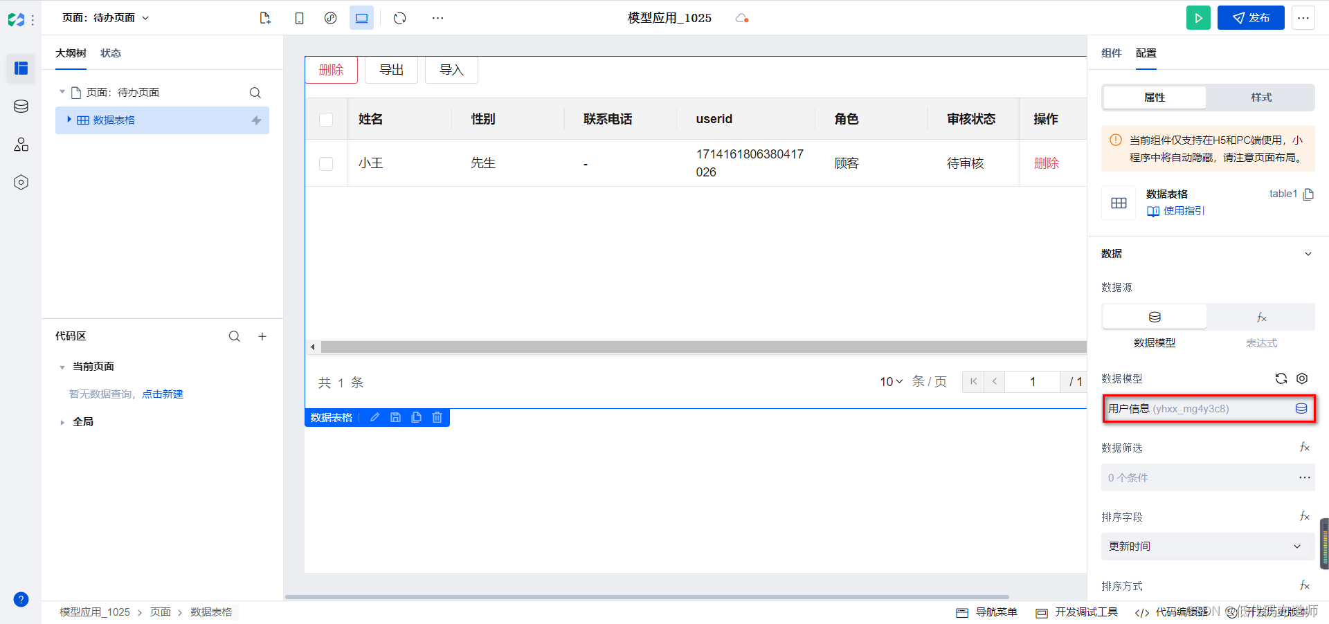The height and width of the screenshot is (624, 1329).
Task: Click the 导出 button
Action: tap(392, 70)
